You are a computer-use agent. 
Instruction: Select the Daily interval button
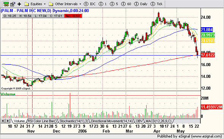(141, 4)
